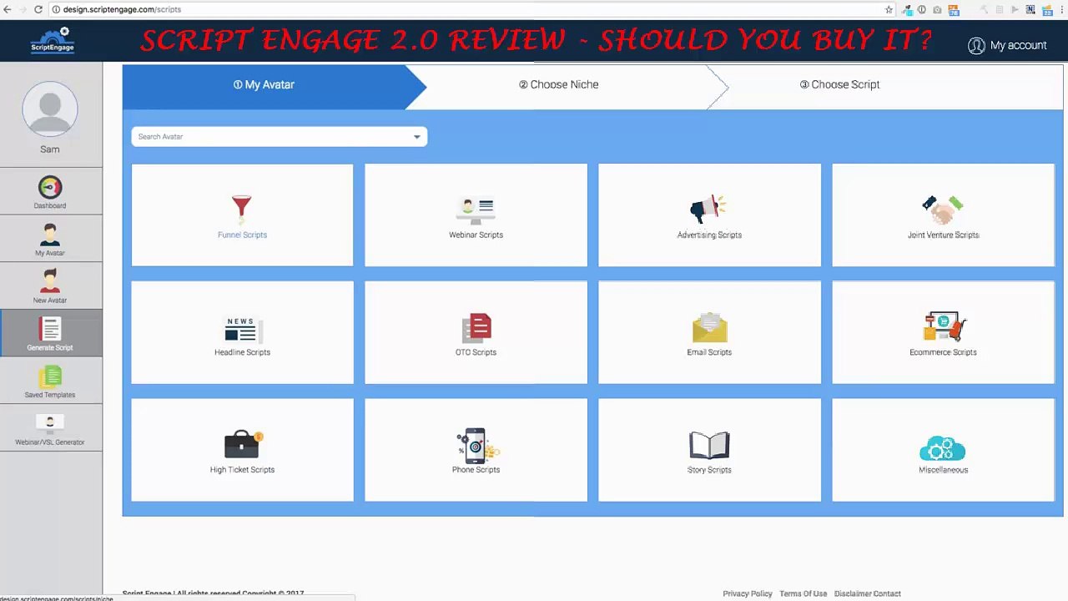This screenshot has height=601, width=1068.
Task: Open the Phone Scripts card
Action: pos(476,450)
